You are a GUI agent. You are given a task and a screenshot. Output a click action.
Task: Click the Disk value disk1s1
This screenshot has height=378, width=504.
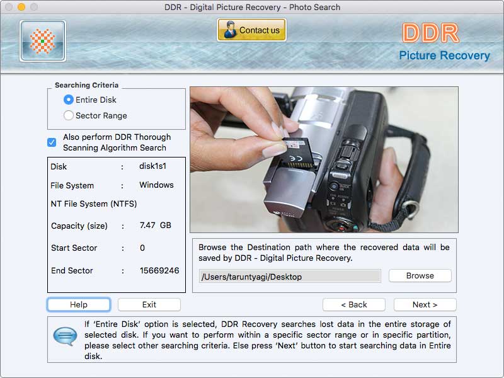pos(153,167)
